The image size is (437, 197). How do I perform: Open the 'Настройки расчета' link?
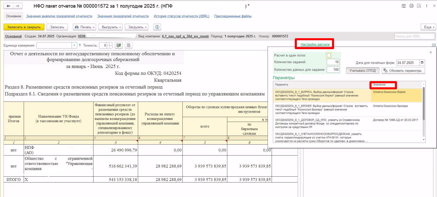(x=315, y=44)
